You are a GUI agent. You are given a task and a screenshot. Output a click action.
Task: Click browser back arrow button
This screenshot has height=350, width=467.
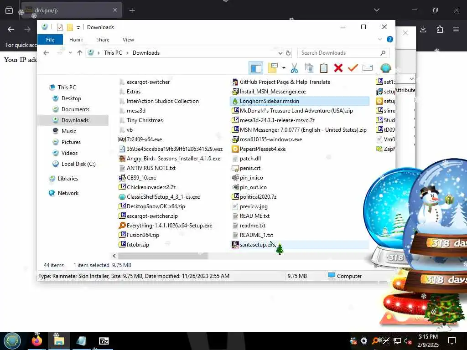click(x=11, y=29)
